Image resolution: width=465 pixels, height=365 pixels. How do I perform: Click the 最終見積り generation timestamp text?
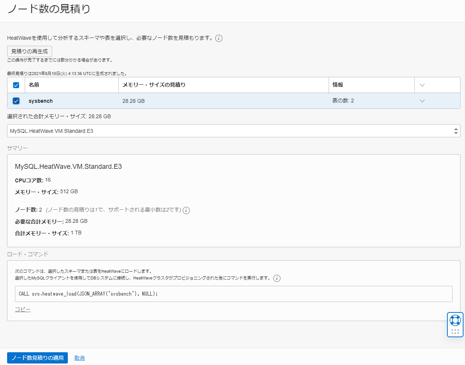pyautogui.click(x=67, y=74)
